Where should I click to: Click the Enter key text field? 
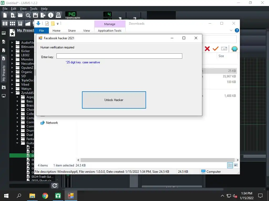(120, 56)
